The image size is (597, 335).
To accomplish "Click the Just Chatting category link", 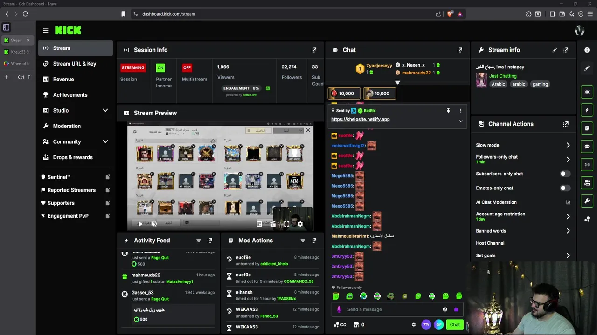I will (x=503, y=76).
